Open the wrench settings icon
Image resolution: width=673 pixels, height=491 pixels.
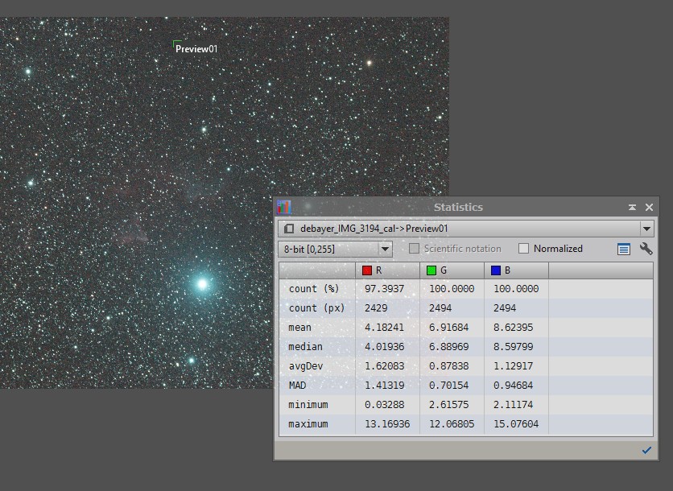pos(646,249)
